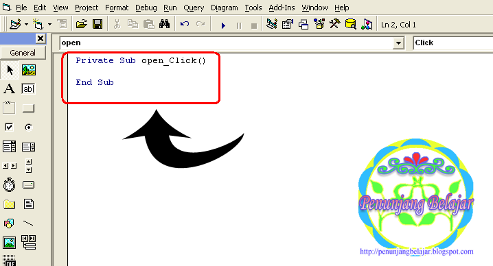Image resolution: width=493 pixels, height=266 pixels.
Task: Select the DirListBox folder tool
Action: point(9,204)
